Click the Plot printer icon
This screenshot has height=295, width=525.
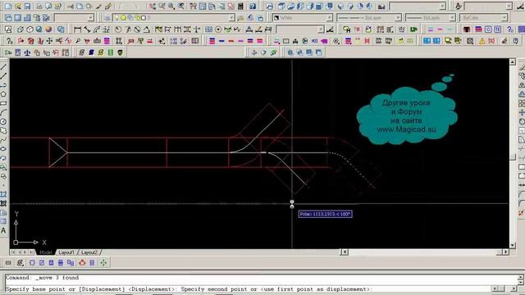[x=39, y=6]
